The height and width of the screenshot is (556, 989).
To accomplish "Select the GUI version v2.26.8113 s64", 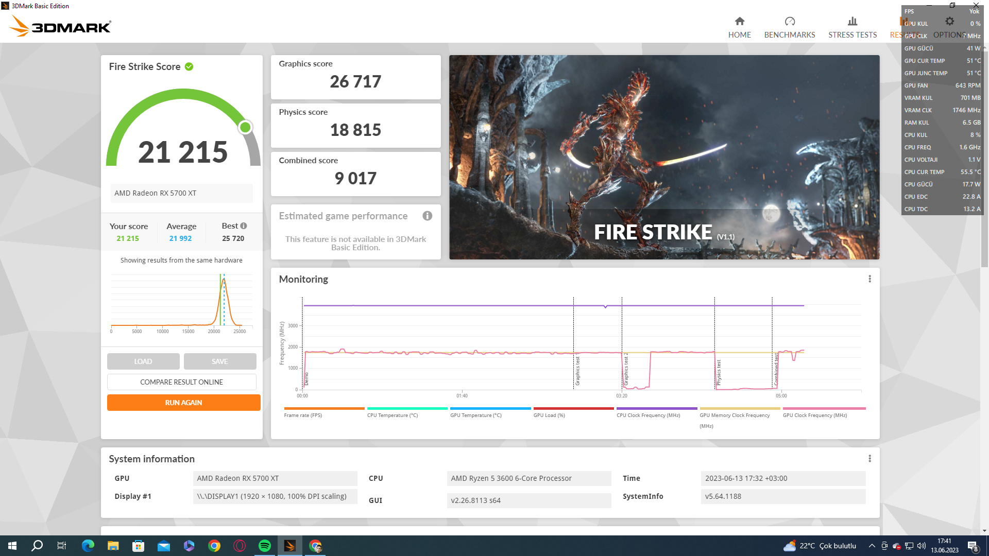I will pos(529,500).
